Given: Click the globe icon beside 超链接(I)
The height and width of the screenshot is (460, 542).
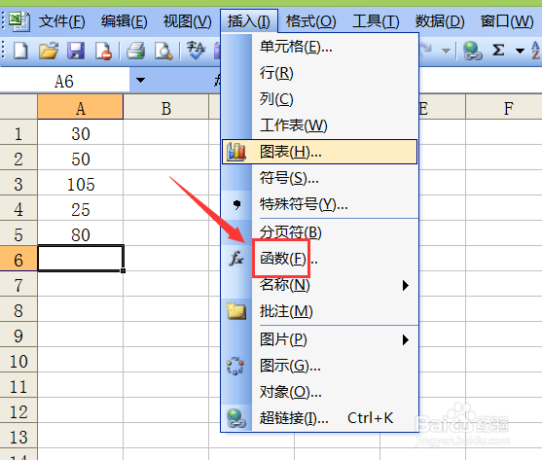Looking at the screenshot, I should [236, 418].
